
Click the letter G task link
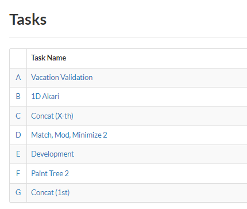[x=18, y=193]
